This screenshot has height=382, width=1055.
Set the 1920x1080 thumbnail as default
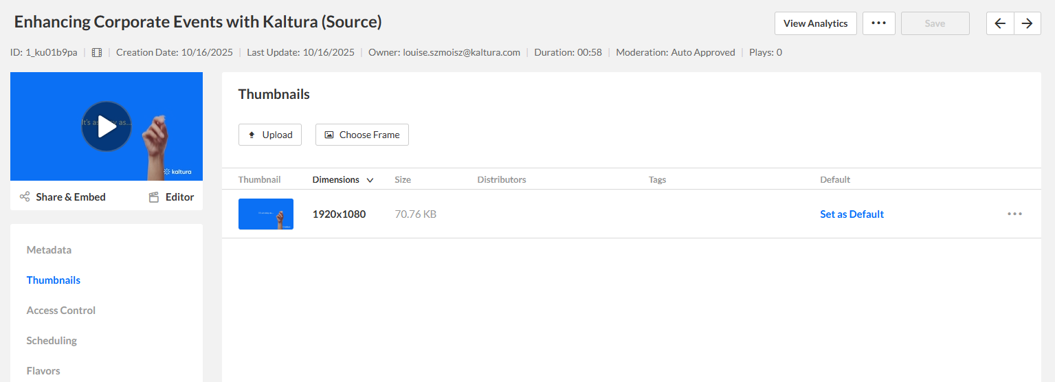[852, 214]
